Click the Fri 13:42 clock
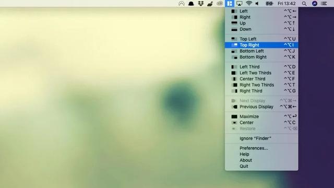Screen dimensions: 334x188 pyautogui.click(x=287, y=4)
